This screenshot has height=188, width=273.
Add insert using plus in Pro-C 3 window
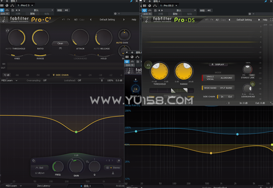point(7,1)
